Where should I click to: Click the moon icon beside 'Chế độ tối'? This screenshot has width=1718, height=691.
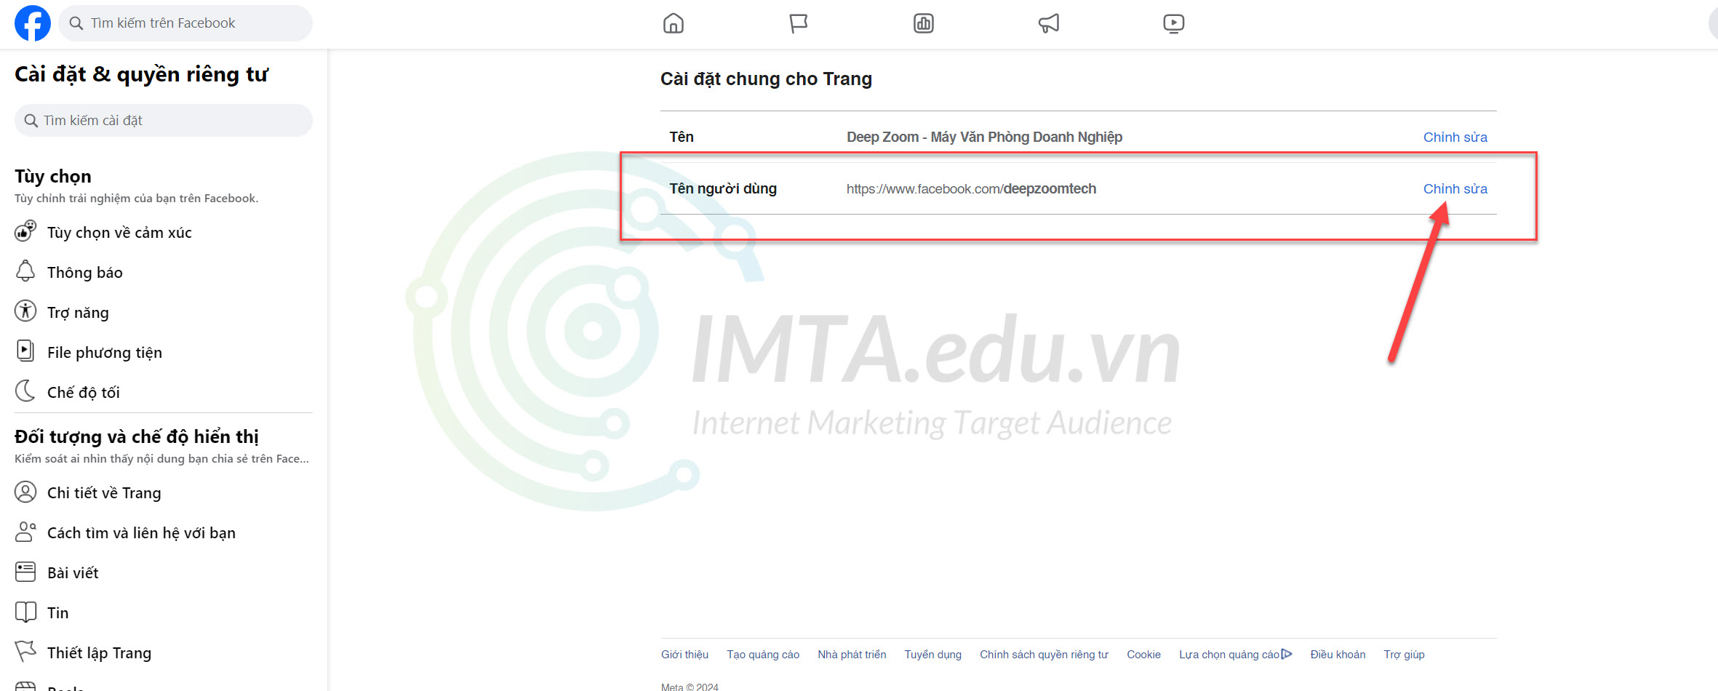click(25, 391)
